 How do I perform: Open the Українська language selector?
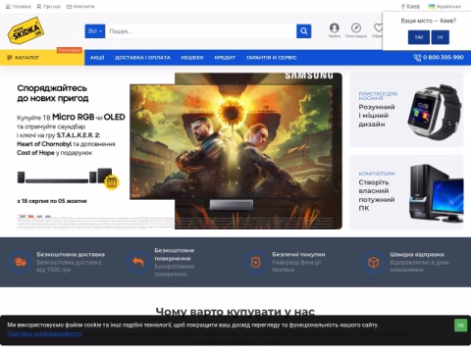[x=445, y=6]
